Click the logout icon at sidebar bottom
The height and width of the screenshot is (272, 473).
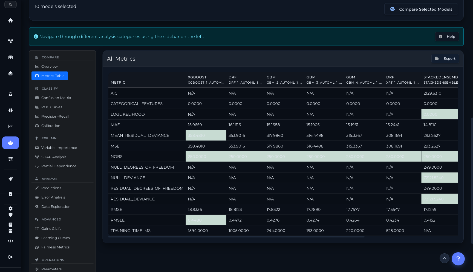tap(10, 257)
